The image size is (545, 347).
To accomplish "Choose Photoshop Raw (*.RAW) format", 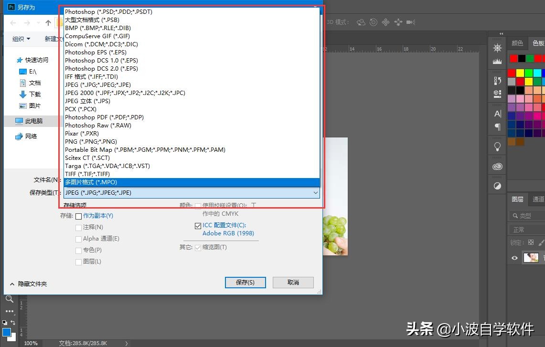I will [x=192, y=126].
